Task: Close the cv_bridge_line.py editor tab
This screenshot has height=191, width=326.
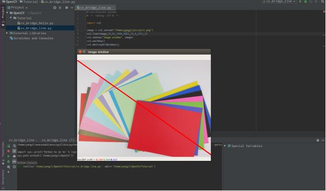Action: [113, 8]
